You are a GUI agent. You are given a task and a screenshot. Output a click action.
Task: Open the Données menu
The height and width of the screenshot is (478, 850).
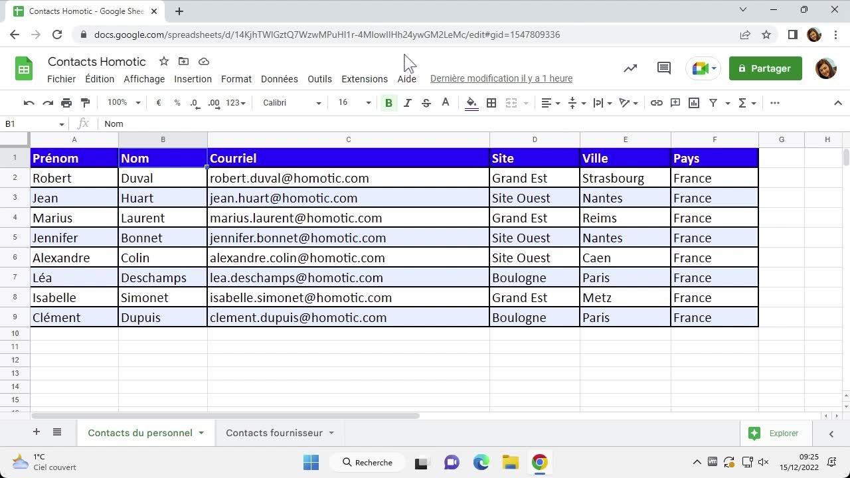pos(279,79)
